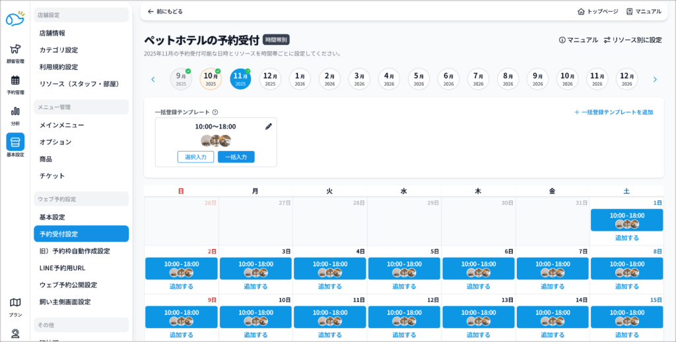Open 店舗情報 in the settings menu
Viewport: 676px width, 342px height.
52,33
